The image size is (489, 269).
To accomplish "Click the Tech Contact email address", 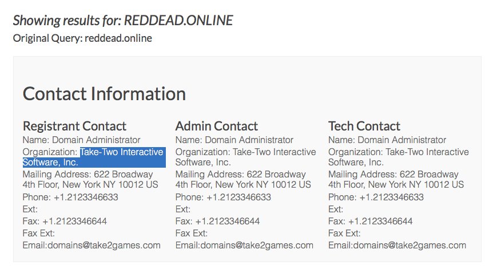I will [409, 245].
